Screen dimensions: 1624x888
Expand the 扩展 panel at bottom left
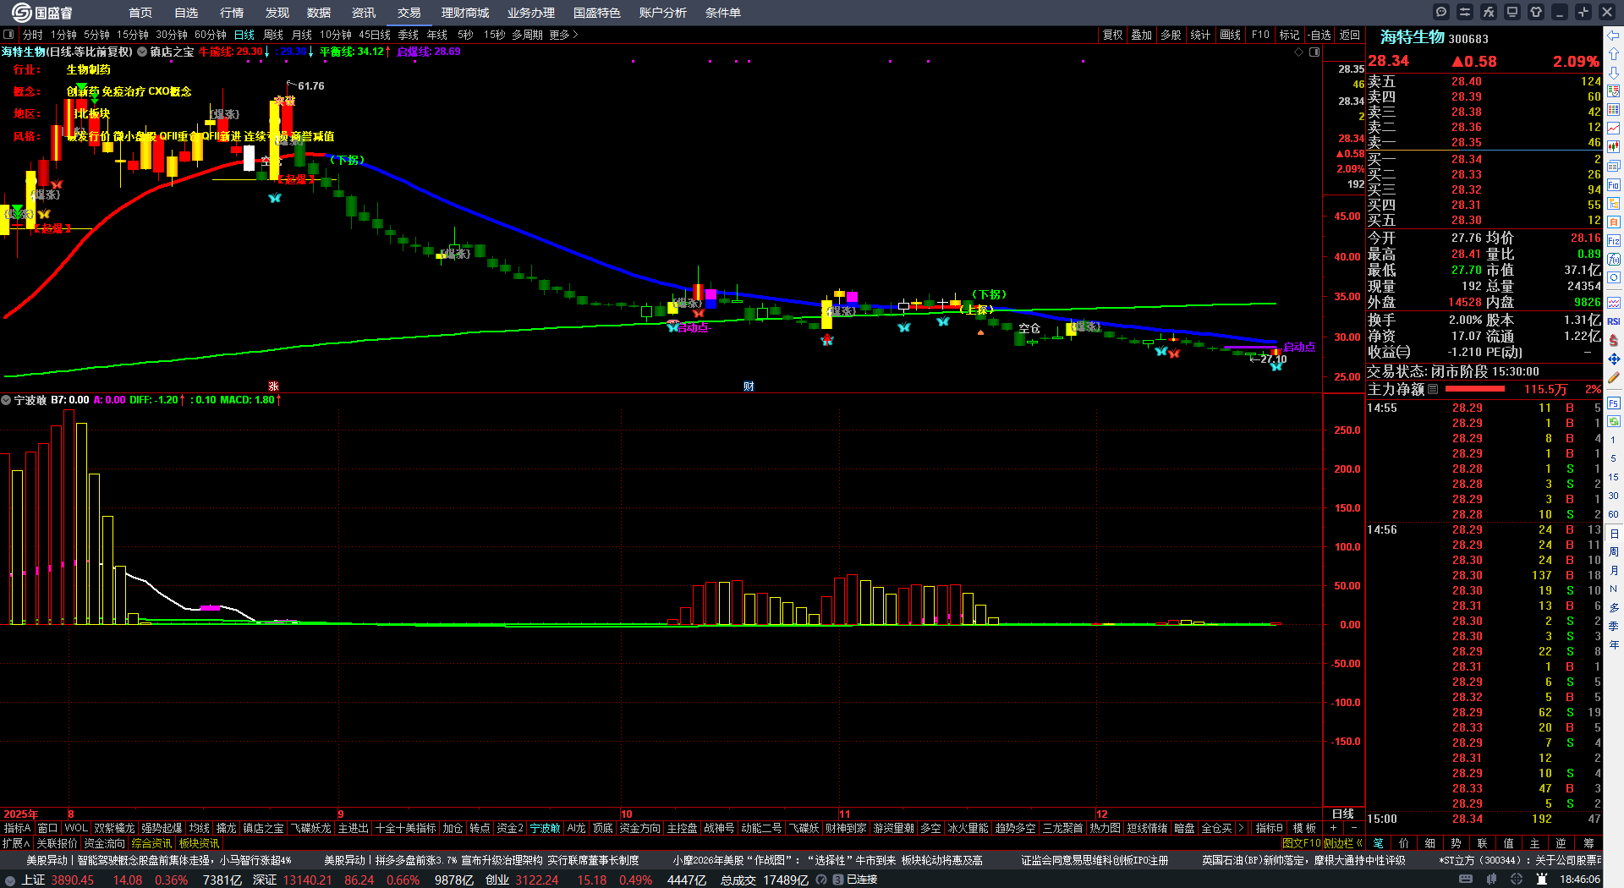click(x=16, y=843)
